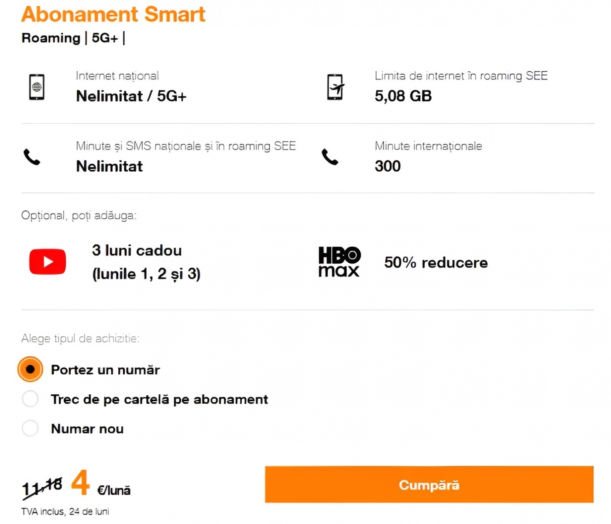The image size is (611, 524).
Task: Click the phone icon beside national minutes
Action: click(32, 157)
